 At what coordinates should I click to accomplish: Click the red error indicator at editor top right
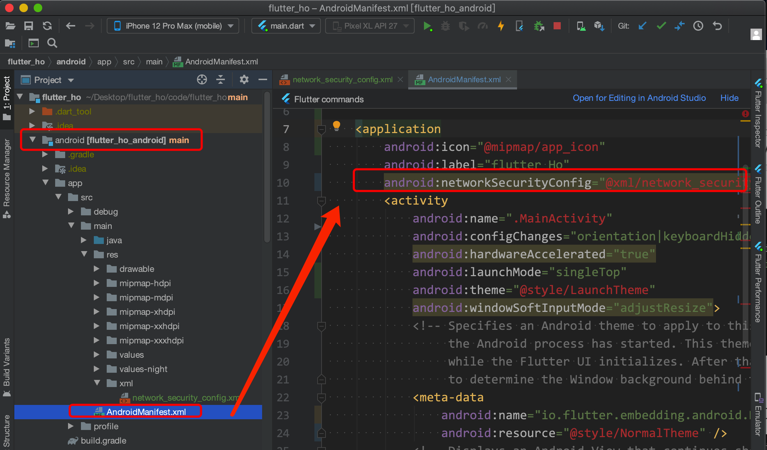click(x=745, y=114)
